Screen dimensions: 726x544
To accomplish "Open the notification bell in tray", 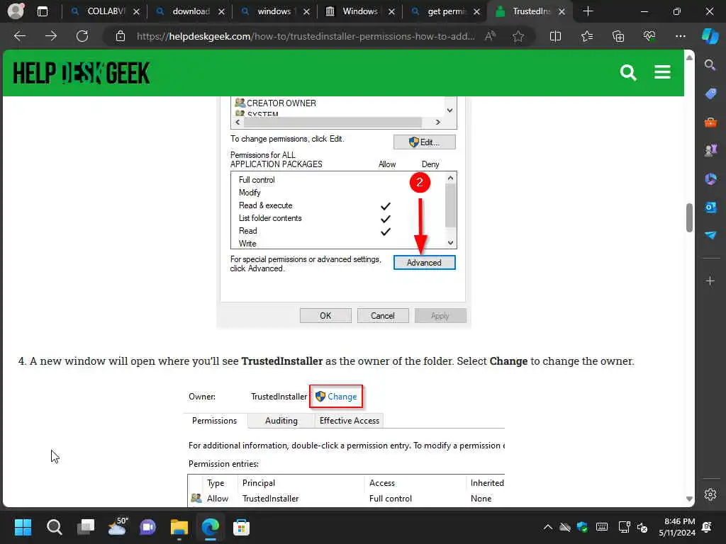I will click(x=707, y=527).
